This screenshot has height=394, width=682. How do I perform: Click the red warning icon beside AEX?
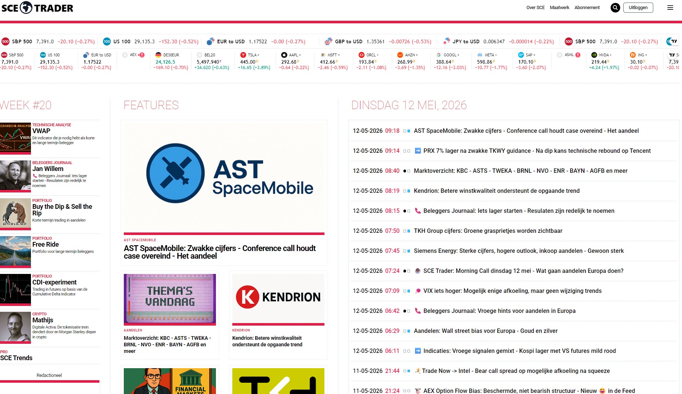pyautogui.click(x=142, y=55)
